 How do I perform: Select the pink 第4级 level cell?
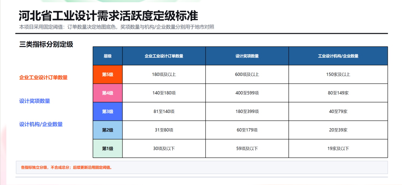[108, 93]
